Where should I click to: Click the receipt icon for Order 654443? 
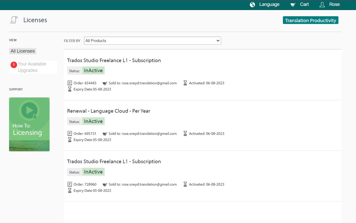click(x=69, y=83)
